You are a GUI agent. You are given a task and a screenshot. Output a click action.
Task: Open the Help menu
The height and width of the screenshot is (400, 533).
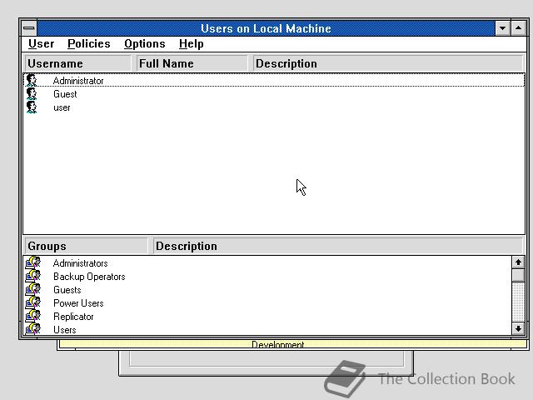point(191,44)
